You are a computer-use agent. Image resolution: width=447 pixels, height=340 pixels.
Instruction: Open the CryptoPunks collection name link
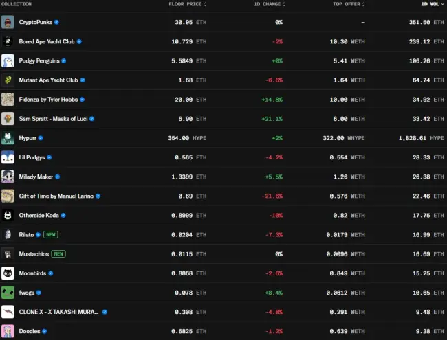36,22
